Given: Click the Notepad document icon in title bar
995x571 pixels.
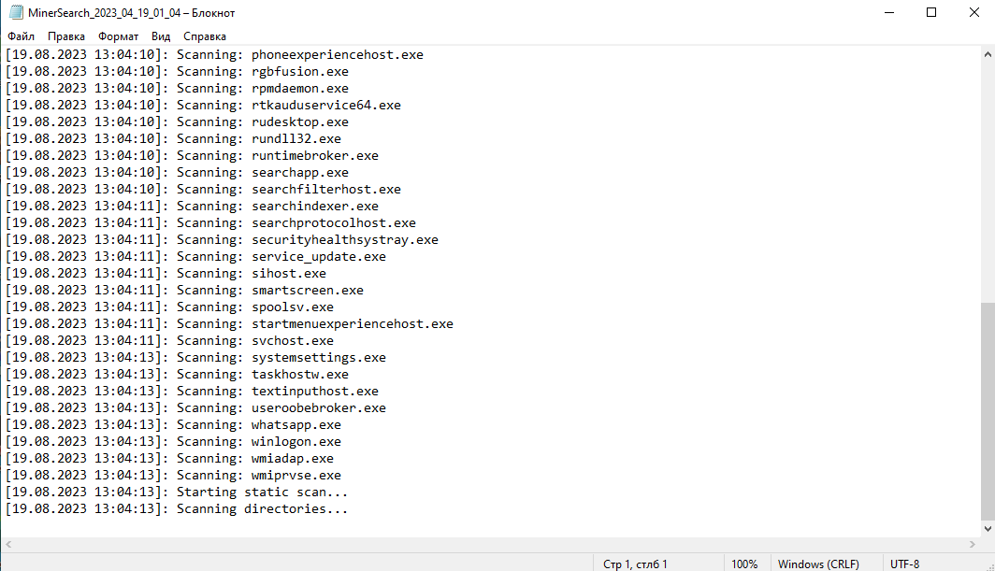Looking at the screenshot, I should click(x=15, y=13).
